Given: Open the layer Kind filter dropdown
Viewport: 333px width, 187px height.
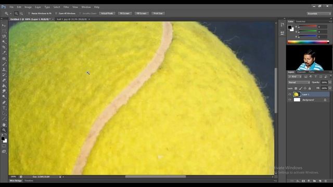Looking at the screenshot, I should point(294,77).
